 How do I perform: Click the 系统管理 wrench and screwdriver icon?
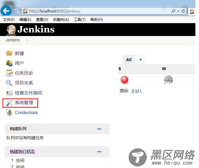(x=9, y=103)
